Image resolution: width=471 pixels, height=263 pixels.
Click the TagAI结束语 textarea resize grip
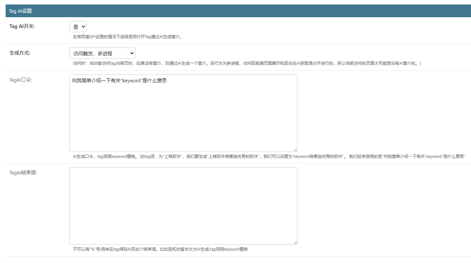click(295, 242)
